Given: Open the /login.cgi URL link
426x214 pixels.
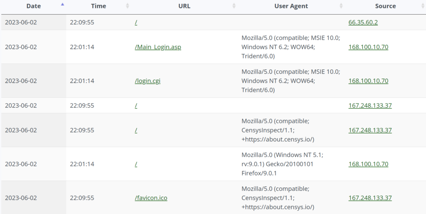Looking at the screenshot, I should 148,81.
